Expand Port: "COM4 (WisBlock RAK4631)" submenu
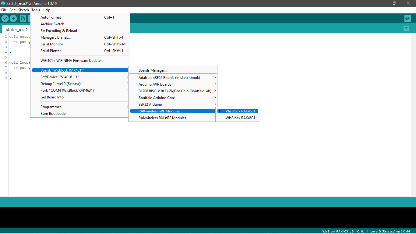416x234 pixels. coord(80,90)
